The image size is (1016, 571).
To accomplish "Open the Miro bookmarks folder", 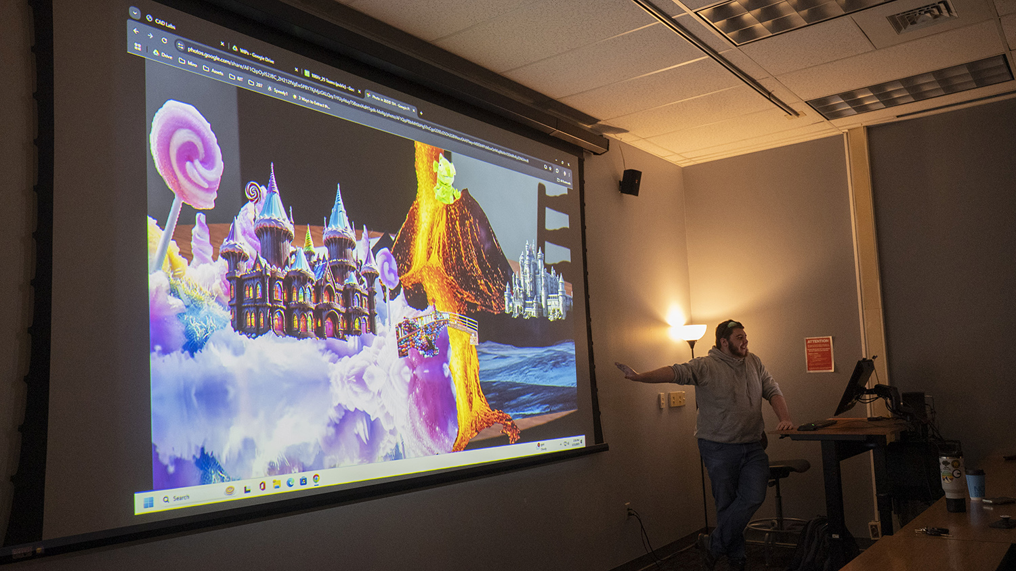I will click(x=188, y=62).
